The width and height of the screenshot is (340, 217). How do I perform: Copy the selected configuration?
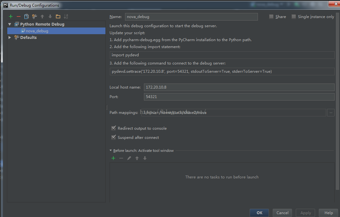pyautogui.click(x=27, y=16)
